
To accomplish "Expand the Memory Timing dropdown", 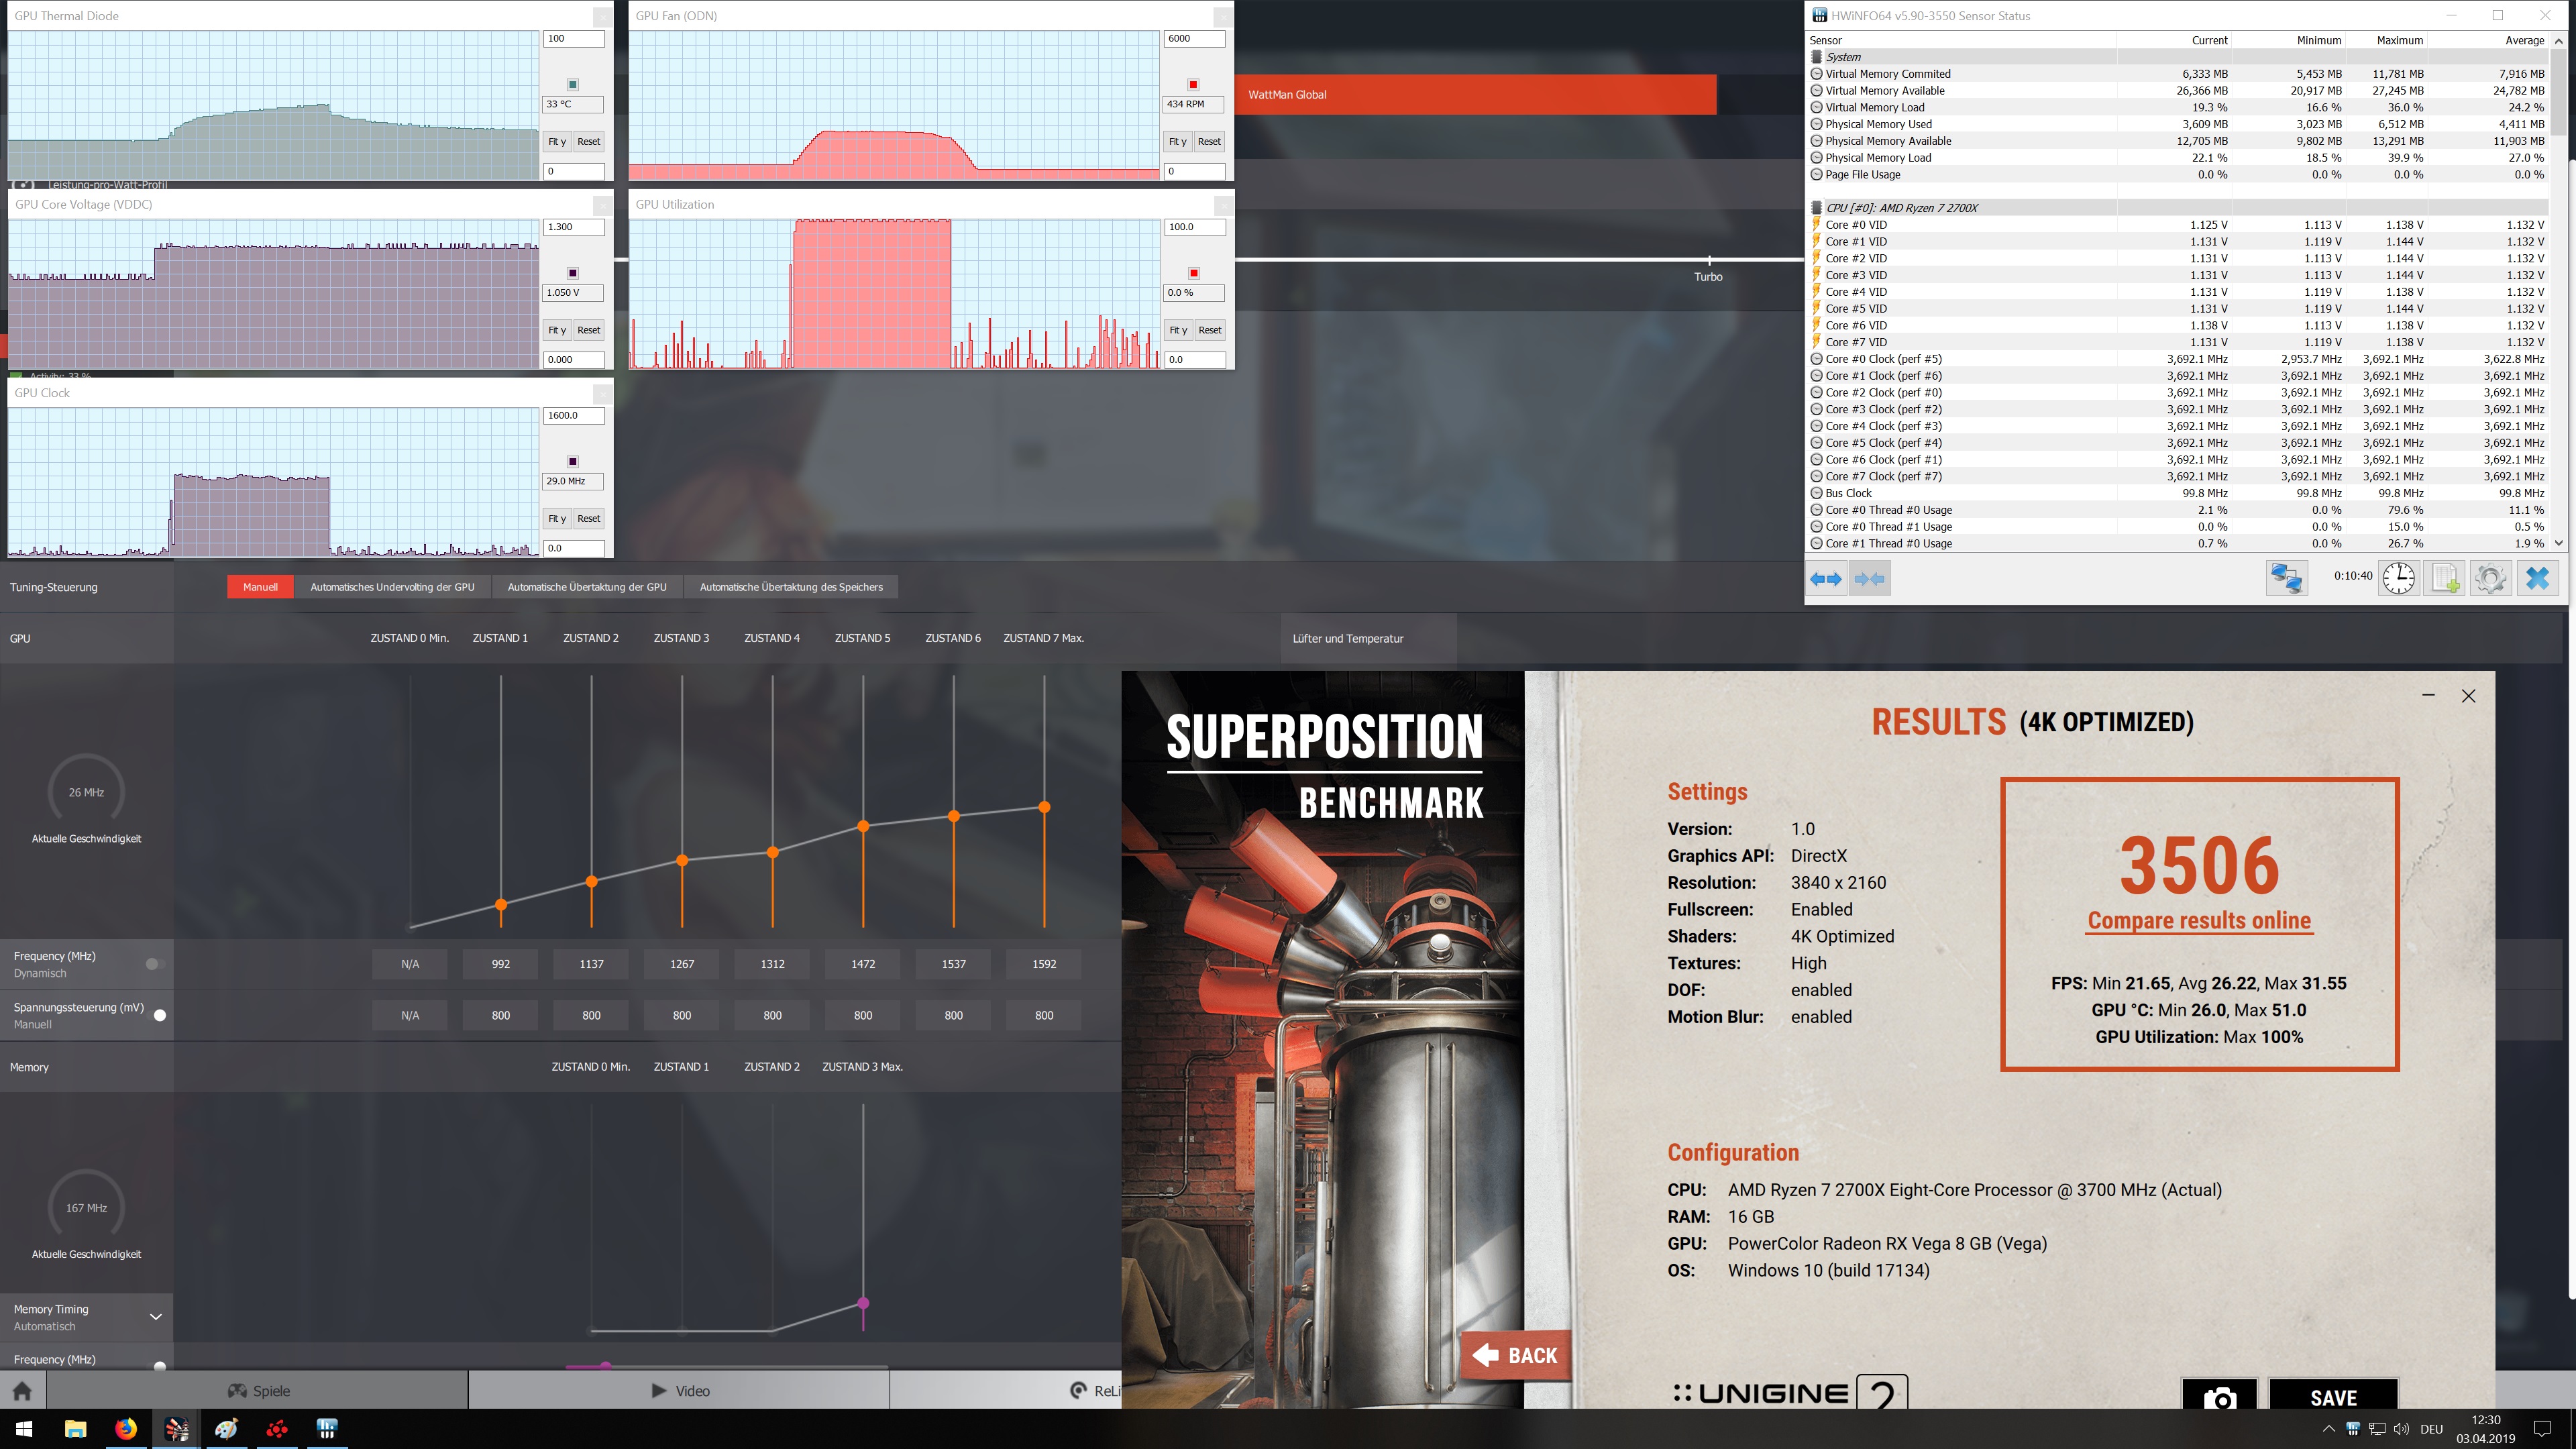I will (155, 1317).
